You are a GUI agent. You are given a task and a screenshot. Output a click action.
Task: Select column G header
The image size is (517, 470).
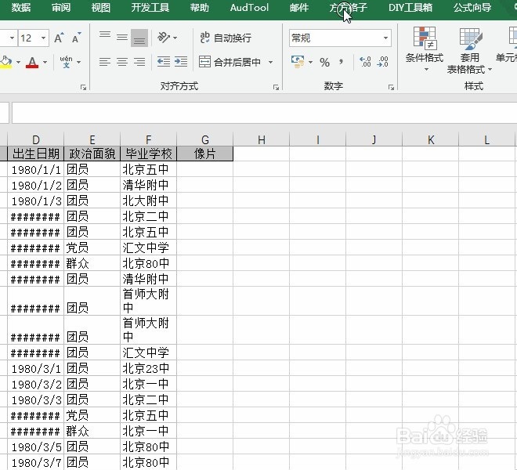click(204, 139)
